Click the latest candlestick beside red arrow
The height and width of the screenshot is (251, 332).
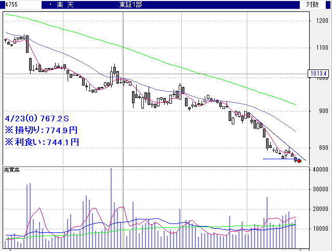tap(295, 160)
